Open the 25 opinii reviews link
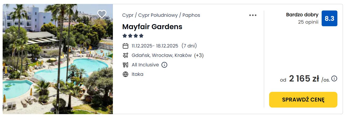 point(308,22)
